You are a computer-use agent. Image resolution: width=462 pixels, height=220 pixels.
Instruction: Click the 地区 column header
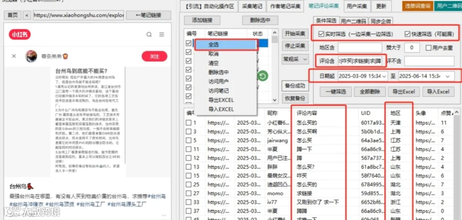click(x=396, y=113)
